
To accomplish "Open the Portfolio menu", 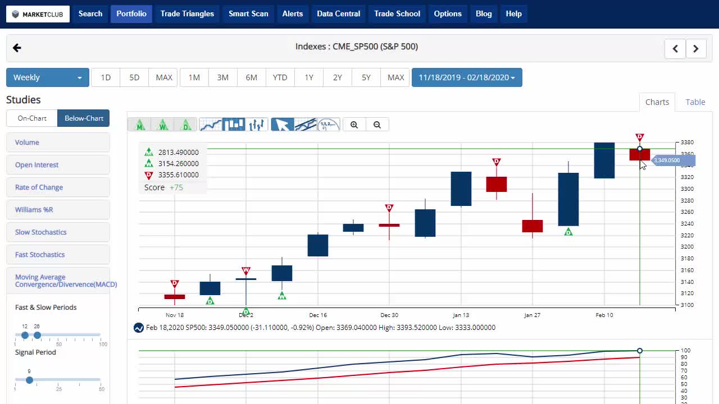I will (x=131, y=13).
